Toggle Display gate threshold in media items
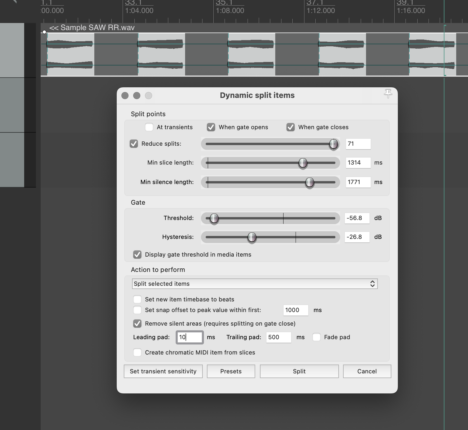This screenshot has width=468, height=430. tap(137, 255)
